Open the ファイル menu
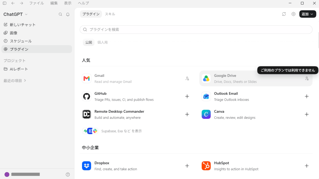Image resolution: width=319 pixels, height=179 pixels. click(36, 3)
